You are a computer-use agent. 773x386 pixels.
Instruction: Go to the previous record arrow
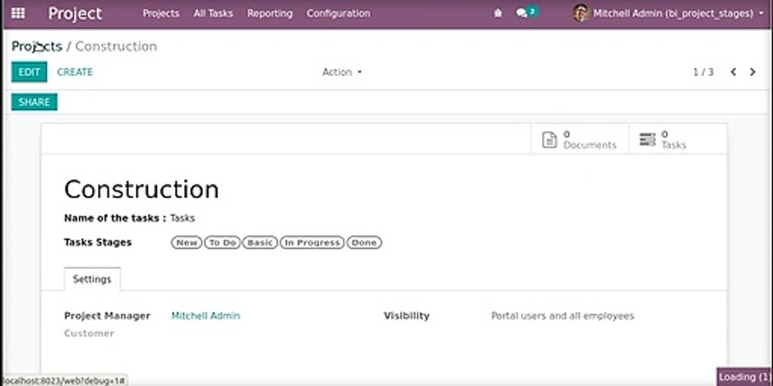[x=733, y=72]
